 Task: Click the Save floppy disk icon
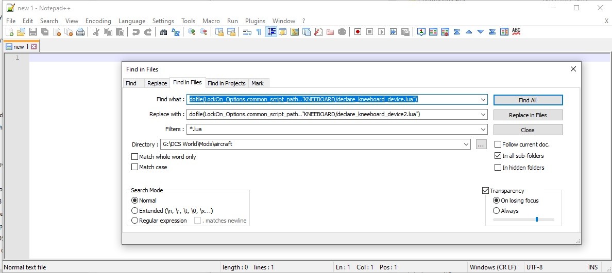click(x=33, y=32)
